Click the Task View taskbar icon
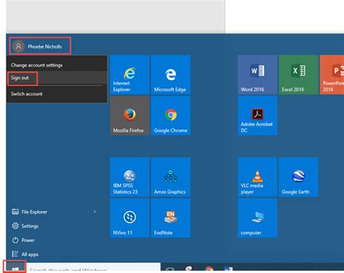The width and height of the screenshot is (344, 273). 170,269
